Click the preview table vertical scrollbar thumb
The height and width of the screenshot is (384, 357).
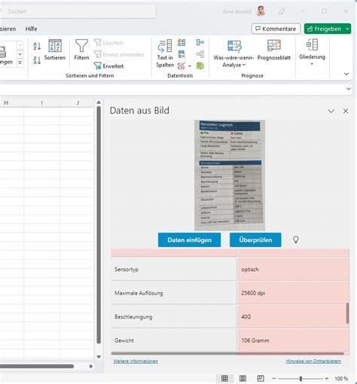tap(347, 313)
